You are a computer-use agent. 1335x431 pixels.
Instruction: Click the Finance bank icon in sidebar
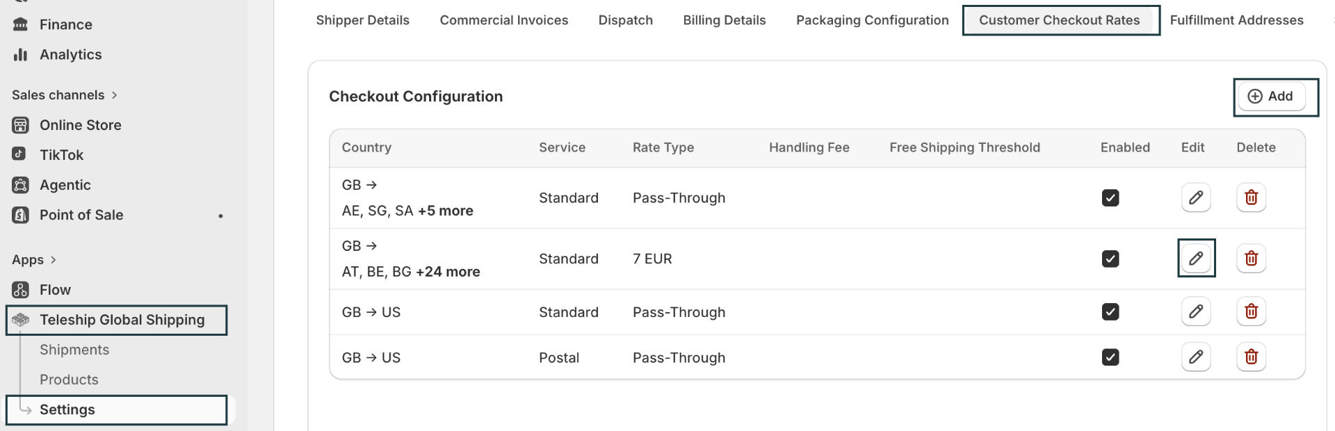[x=21, y=24]
